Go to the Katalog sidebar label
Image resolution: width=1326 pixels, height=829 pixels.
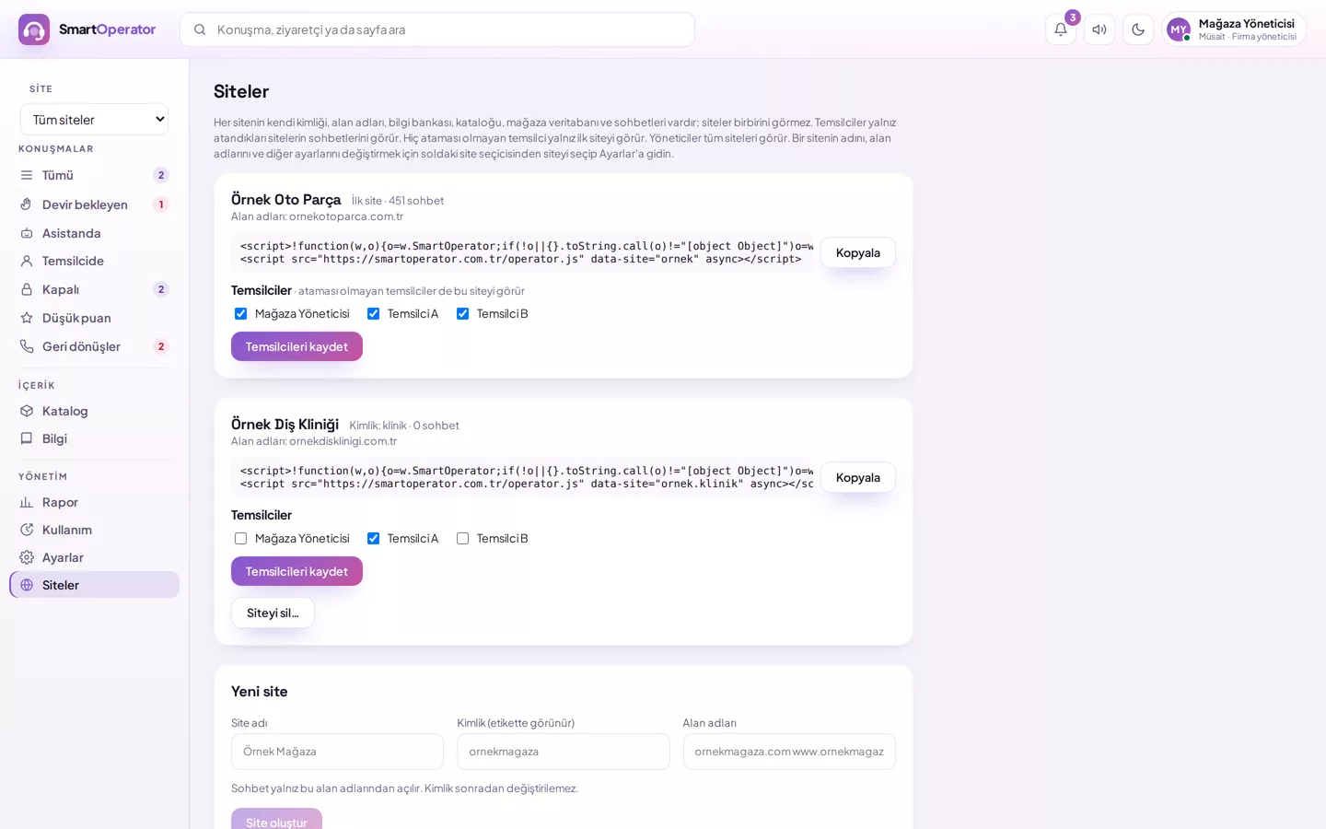point(64,411)
